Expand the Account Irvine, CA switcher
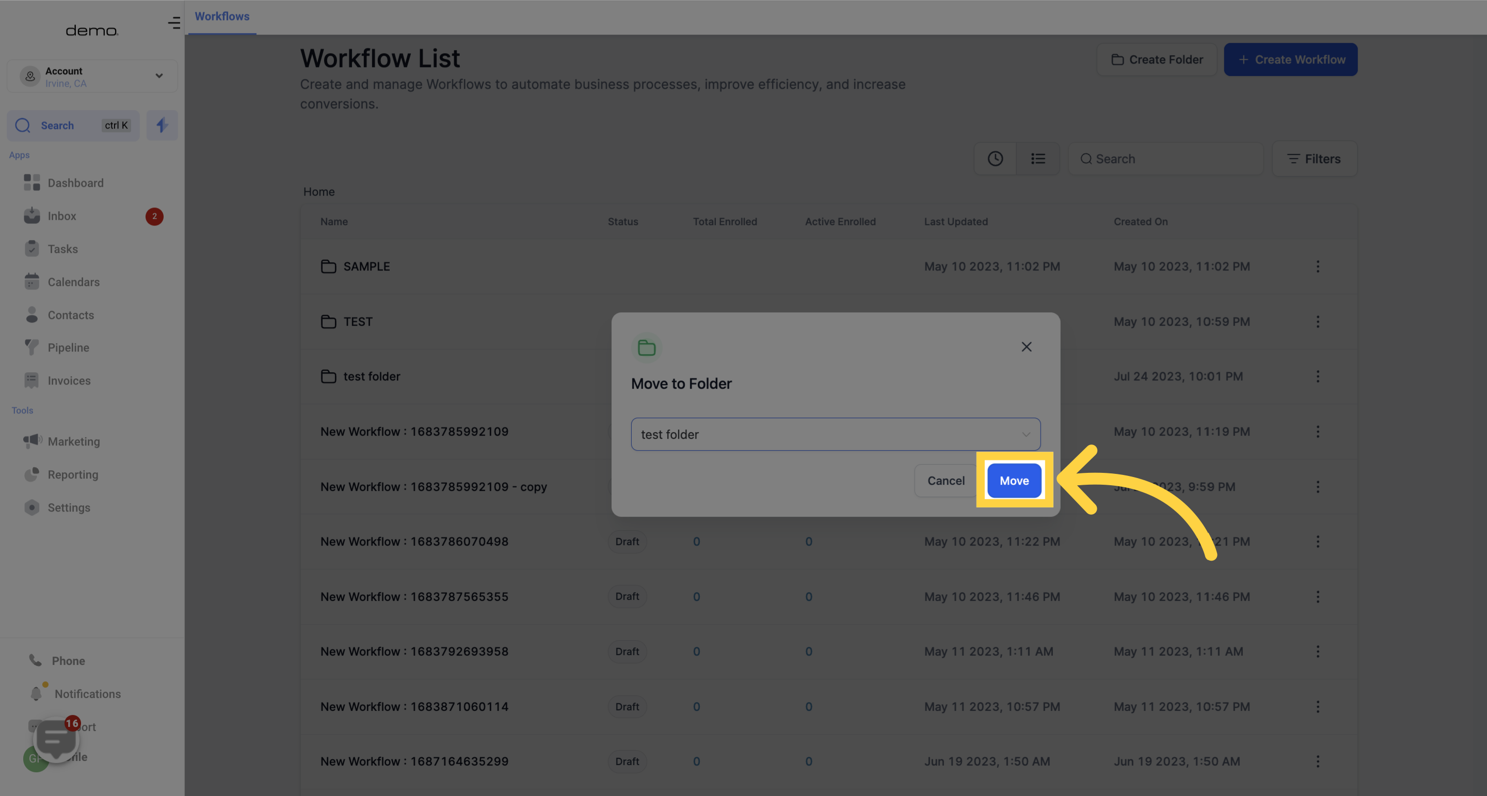Screen dimensions: 1487x796 pos(92,76)
